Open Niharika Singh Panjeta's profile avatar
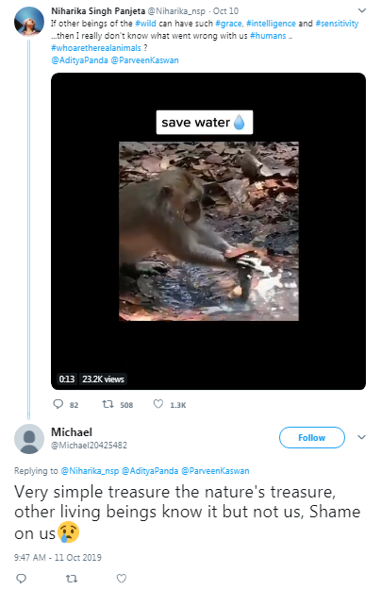The width and height of the screenshot is (381, 590). (29, 22)
